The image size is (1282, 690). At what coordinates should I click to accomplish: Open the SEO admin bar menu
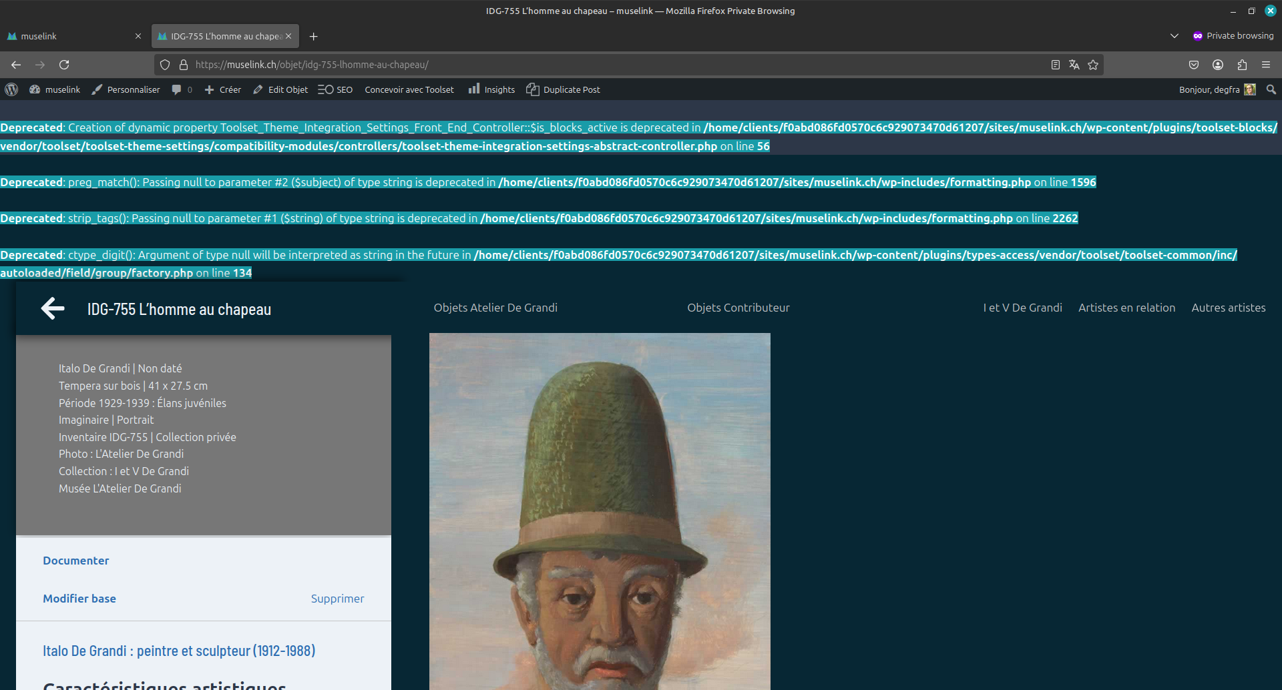pyautogui.click(x=335, y=89)
